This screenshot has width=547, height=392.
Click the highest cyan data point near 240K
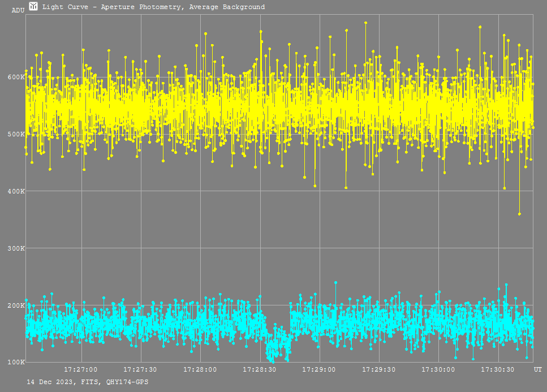335,282
